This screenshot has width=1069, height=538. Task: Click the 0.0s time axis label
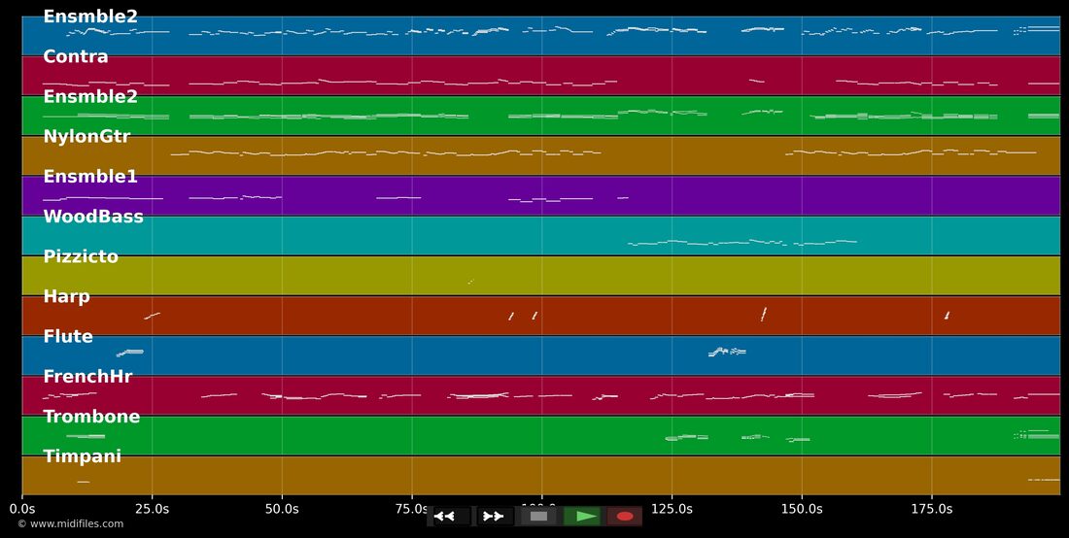[x=21, y=510]
